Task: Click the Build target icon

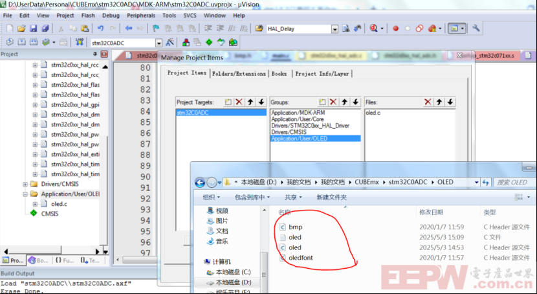Action: [x=21, y=43]
